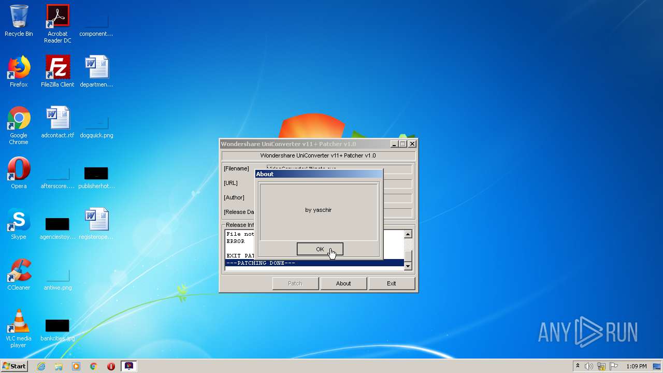Launch Firefox from desktop

19,71
